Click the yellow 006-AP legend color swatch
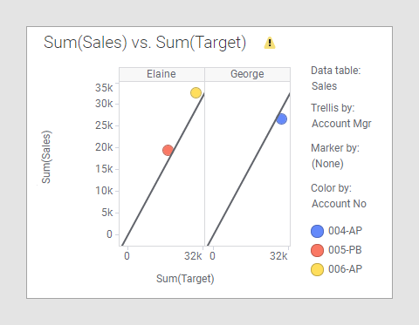The height and width of the screenshot is (325, 419). [x=317, y=269]
